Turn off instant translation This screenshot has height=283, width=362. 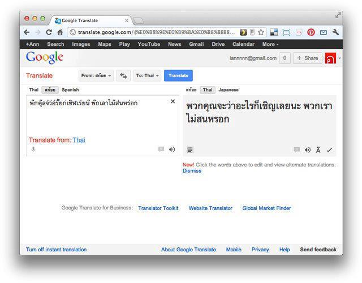tap(56, 250)
